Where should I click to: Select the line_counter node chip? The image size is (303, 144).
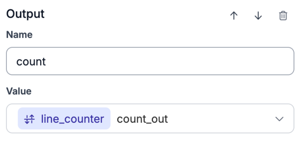pos(64,119)
